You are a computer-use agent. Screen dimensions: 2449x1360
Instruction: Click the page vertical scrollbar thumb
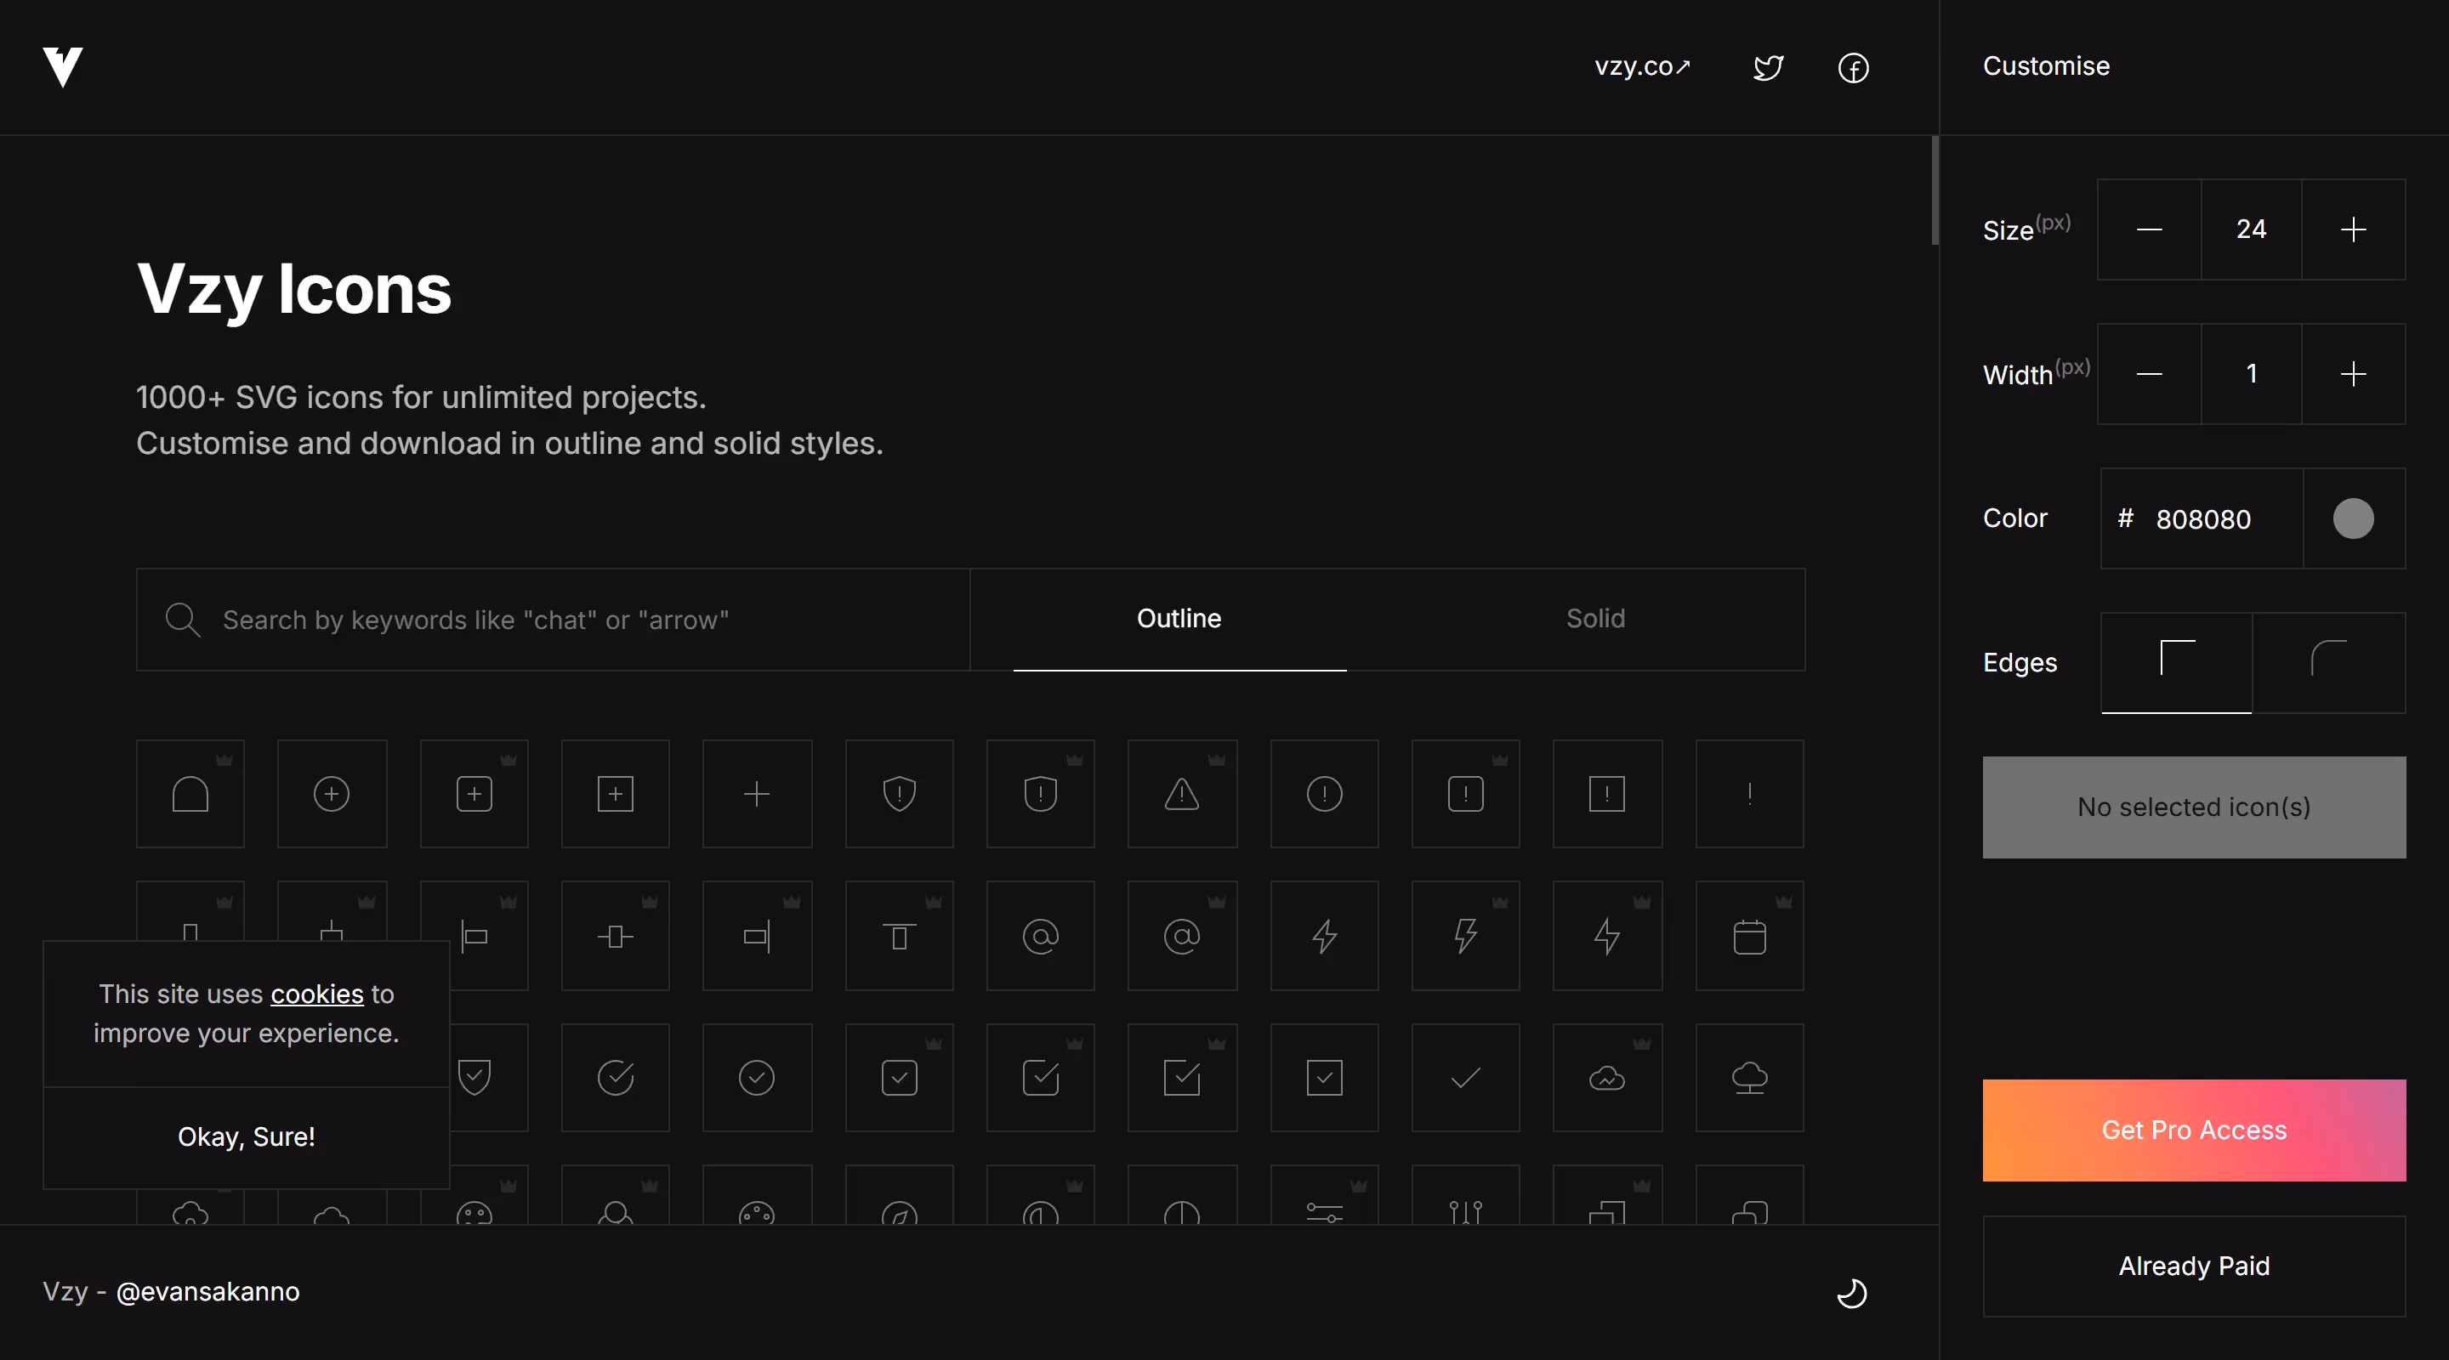click(x=1935, y=190)
